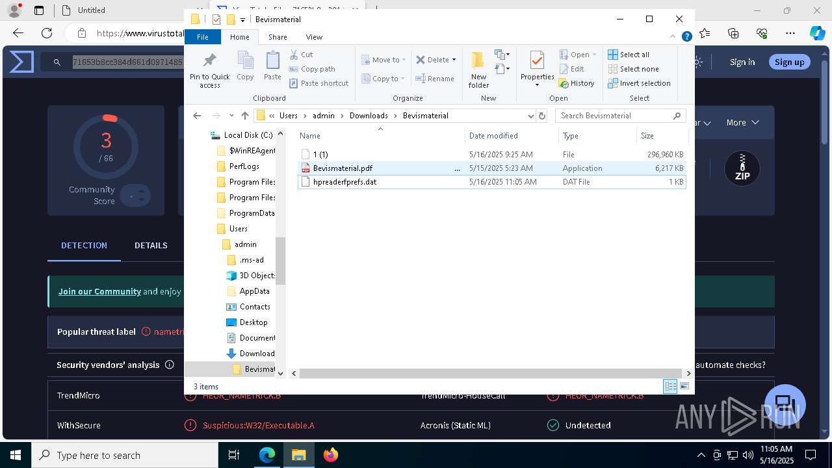Viewport: 832px width, 468px height.
Task: Click Downloads in address breadcrumb
Action: [369, 116]
